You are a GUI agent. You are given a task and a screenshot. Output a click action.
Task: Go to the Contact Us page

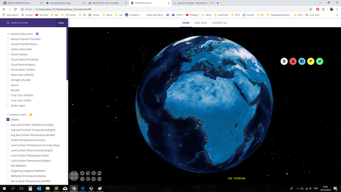(220, 23)
